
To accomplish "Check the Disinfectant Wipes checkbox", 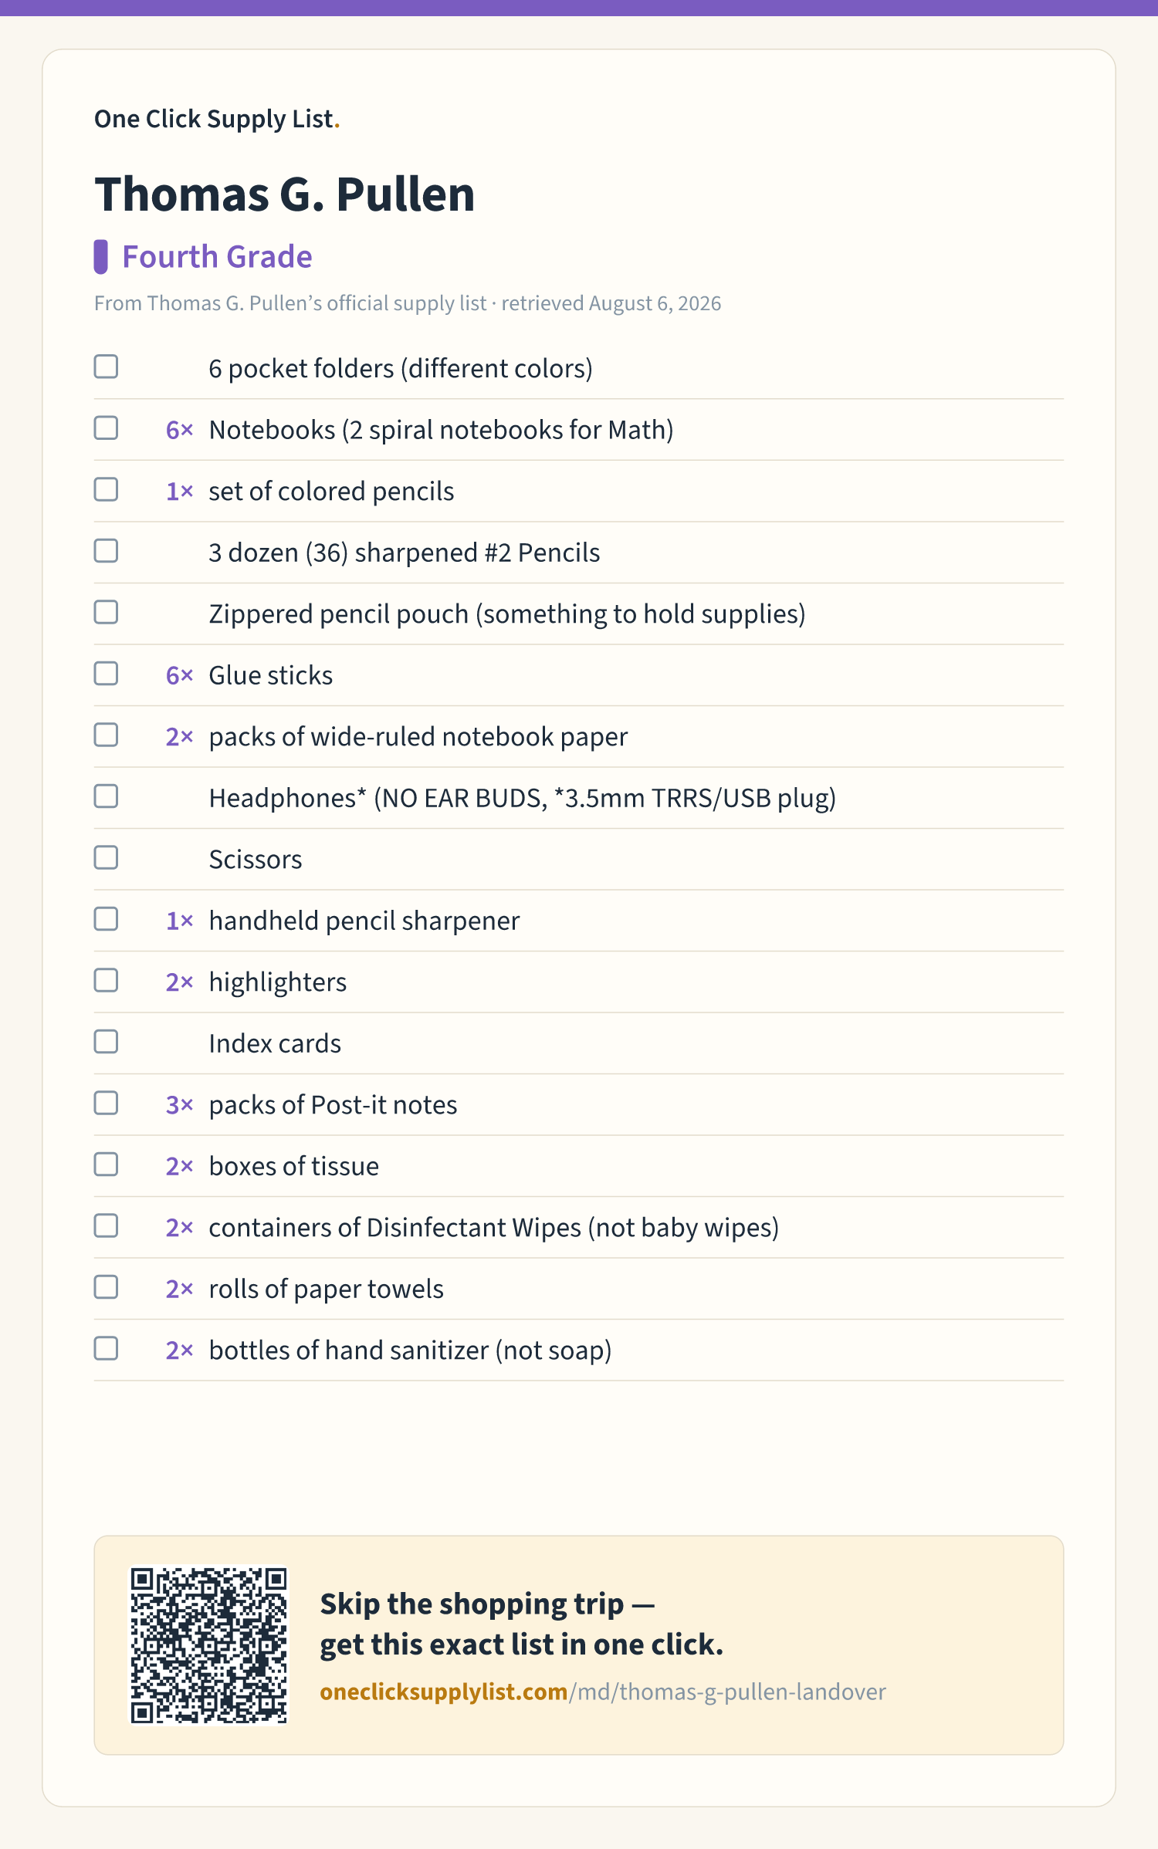I will click(x=106, y=1225).
